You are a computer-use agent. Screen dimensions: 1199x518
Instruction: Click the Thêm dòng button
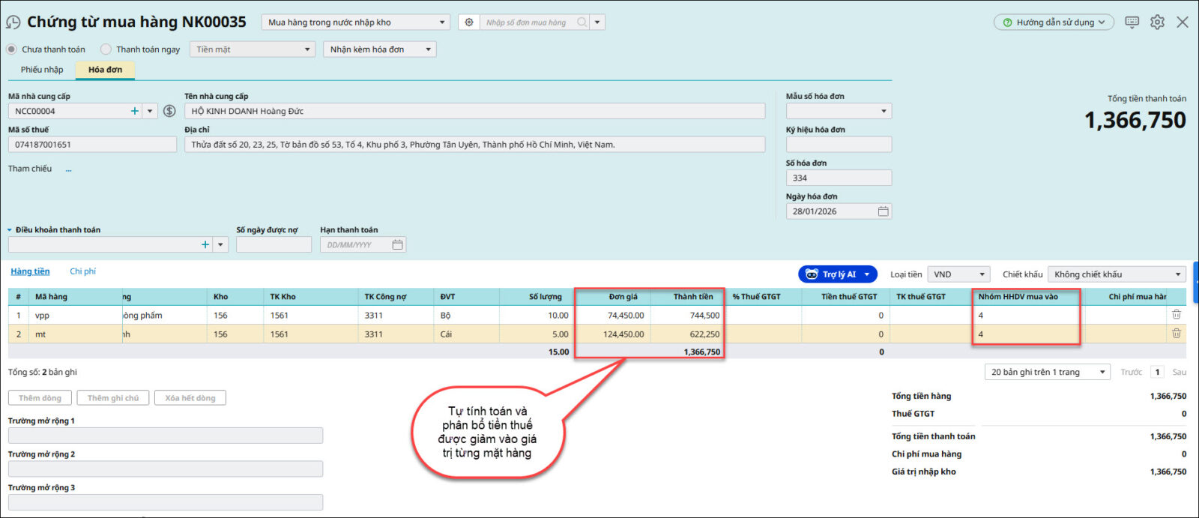click(x=40, y=398)
